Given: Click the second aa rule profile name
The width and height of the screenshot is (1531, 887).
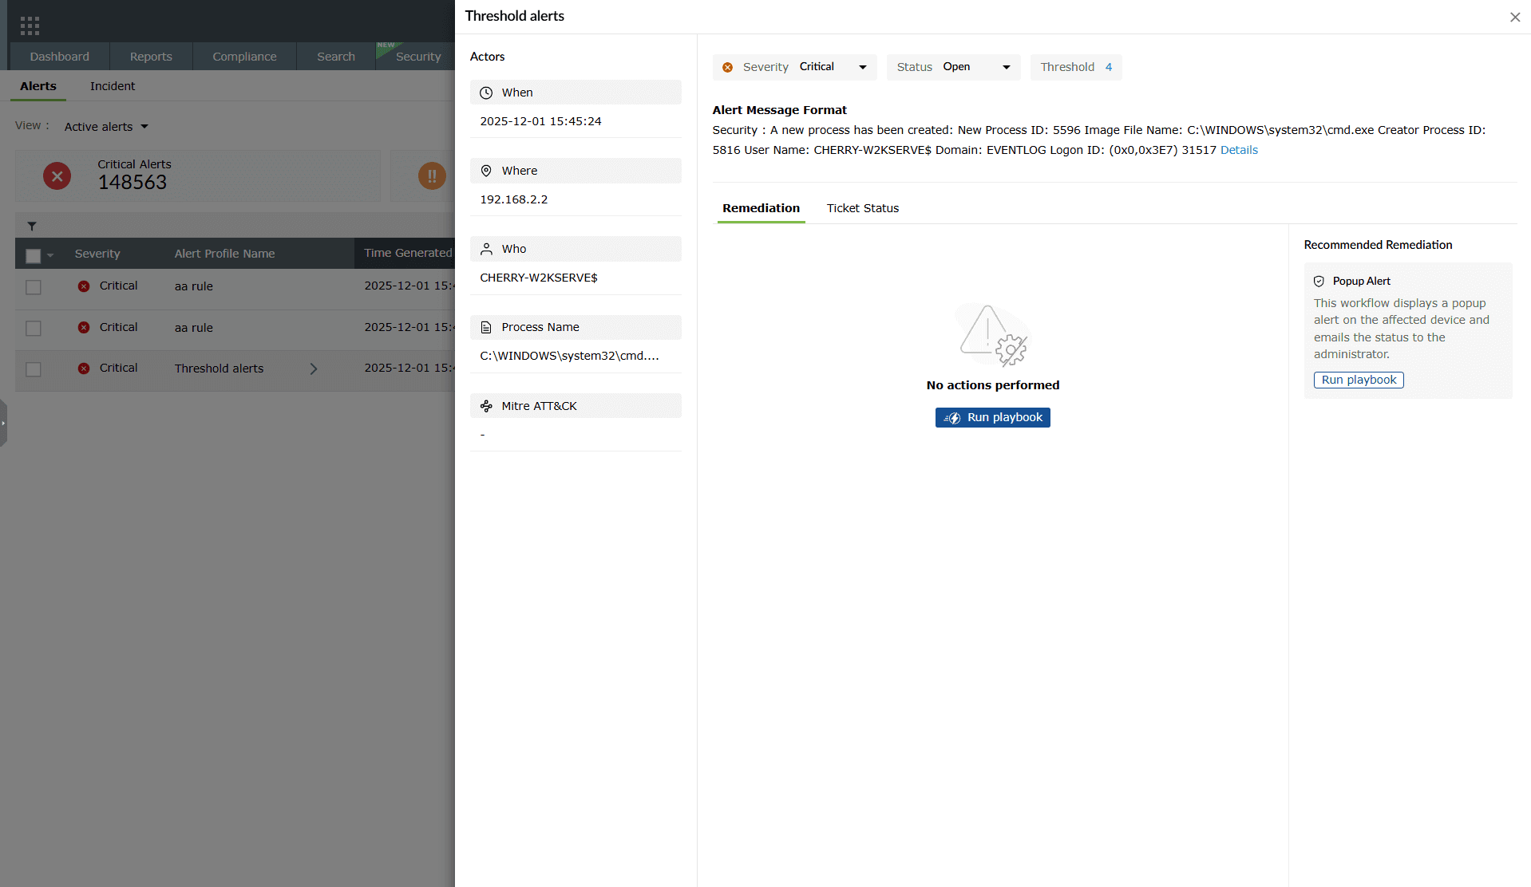Looking at the screenshot, I should (x=193, y=328).
